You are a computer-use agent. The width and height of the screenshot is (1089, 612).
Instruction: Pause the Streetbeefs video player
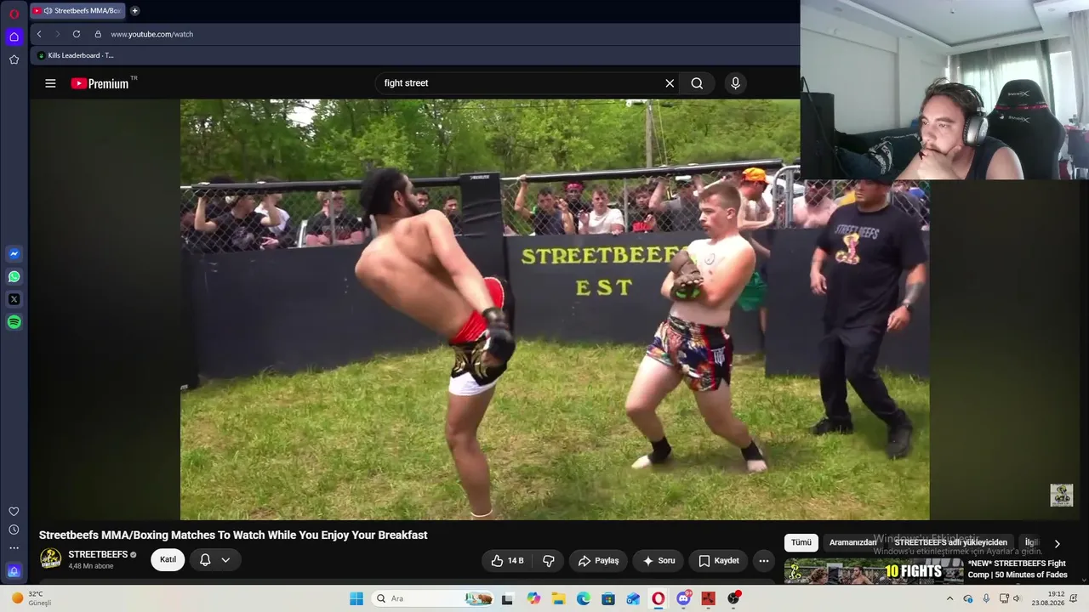[555, 309]
